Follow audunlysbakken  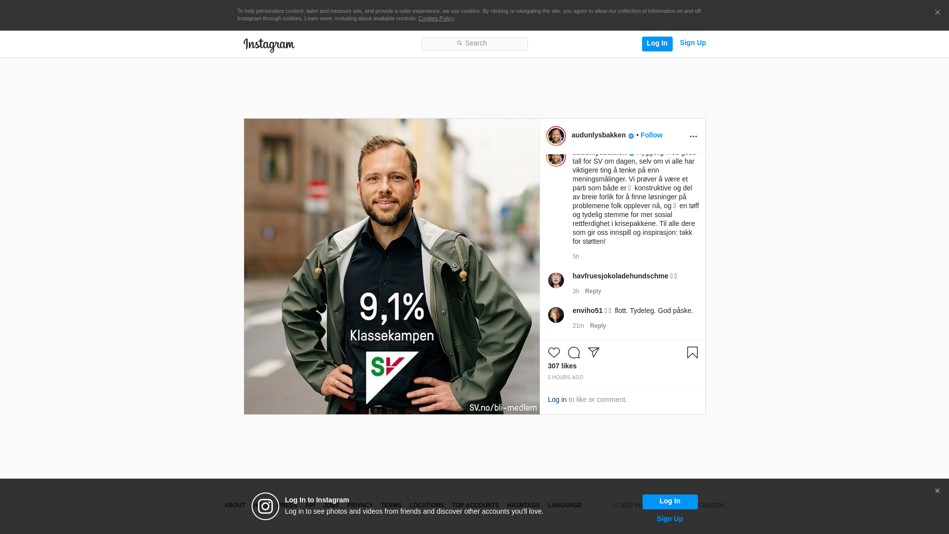pyautogui.click(x=651, y=135)
